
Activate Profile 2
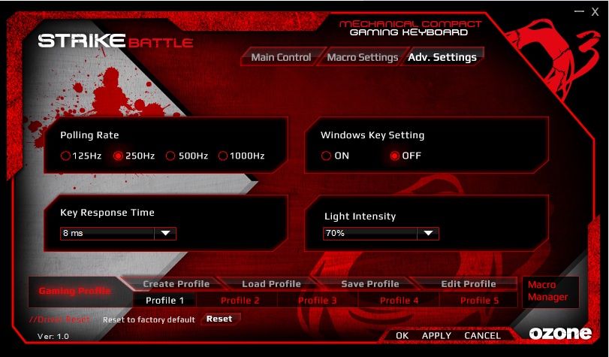click(x=240, y=300)
